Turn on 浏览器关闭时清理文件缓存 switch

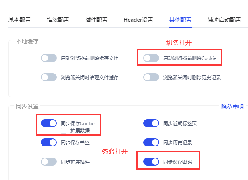pyautogui.click(x=49, y=77)
